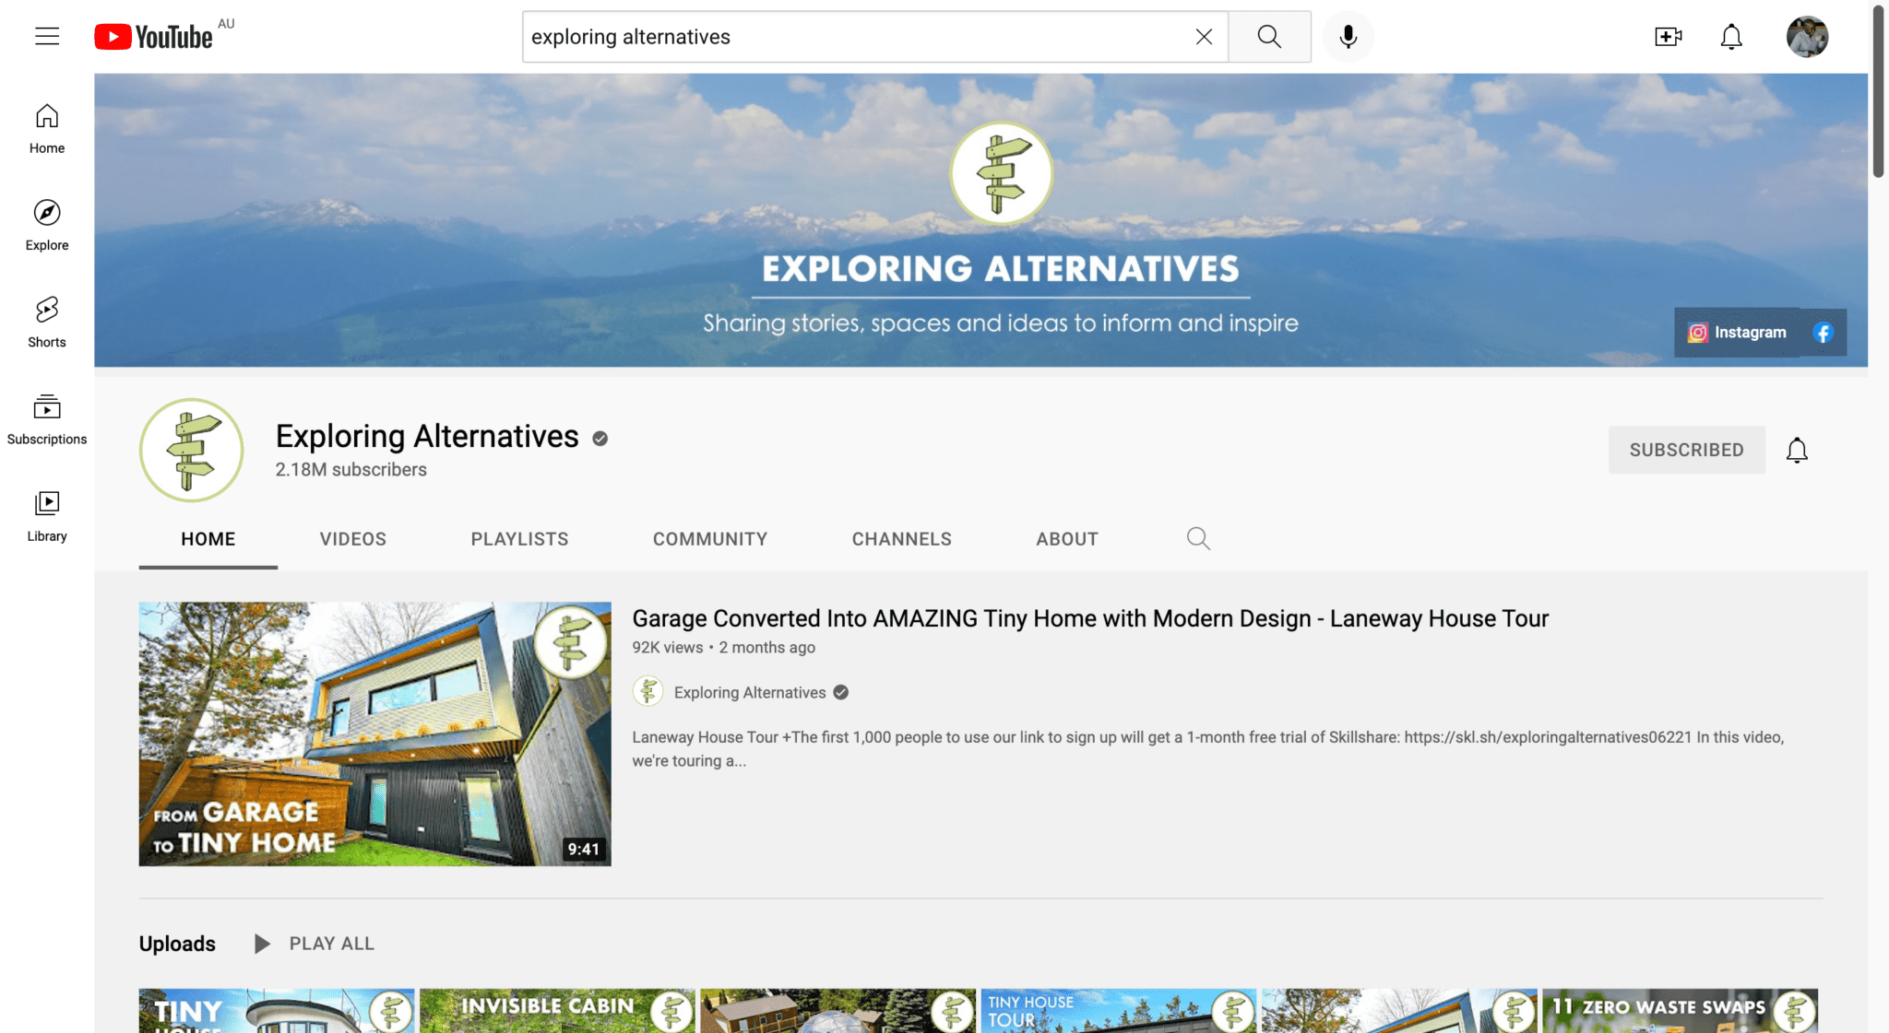Image resolution: width=1889 pixels, height=1033 pixels.
Task: Click the magnifier search button
Action: point(1269,37)
